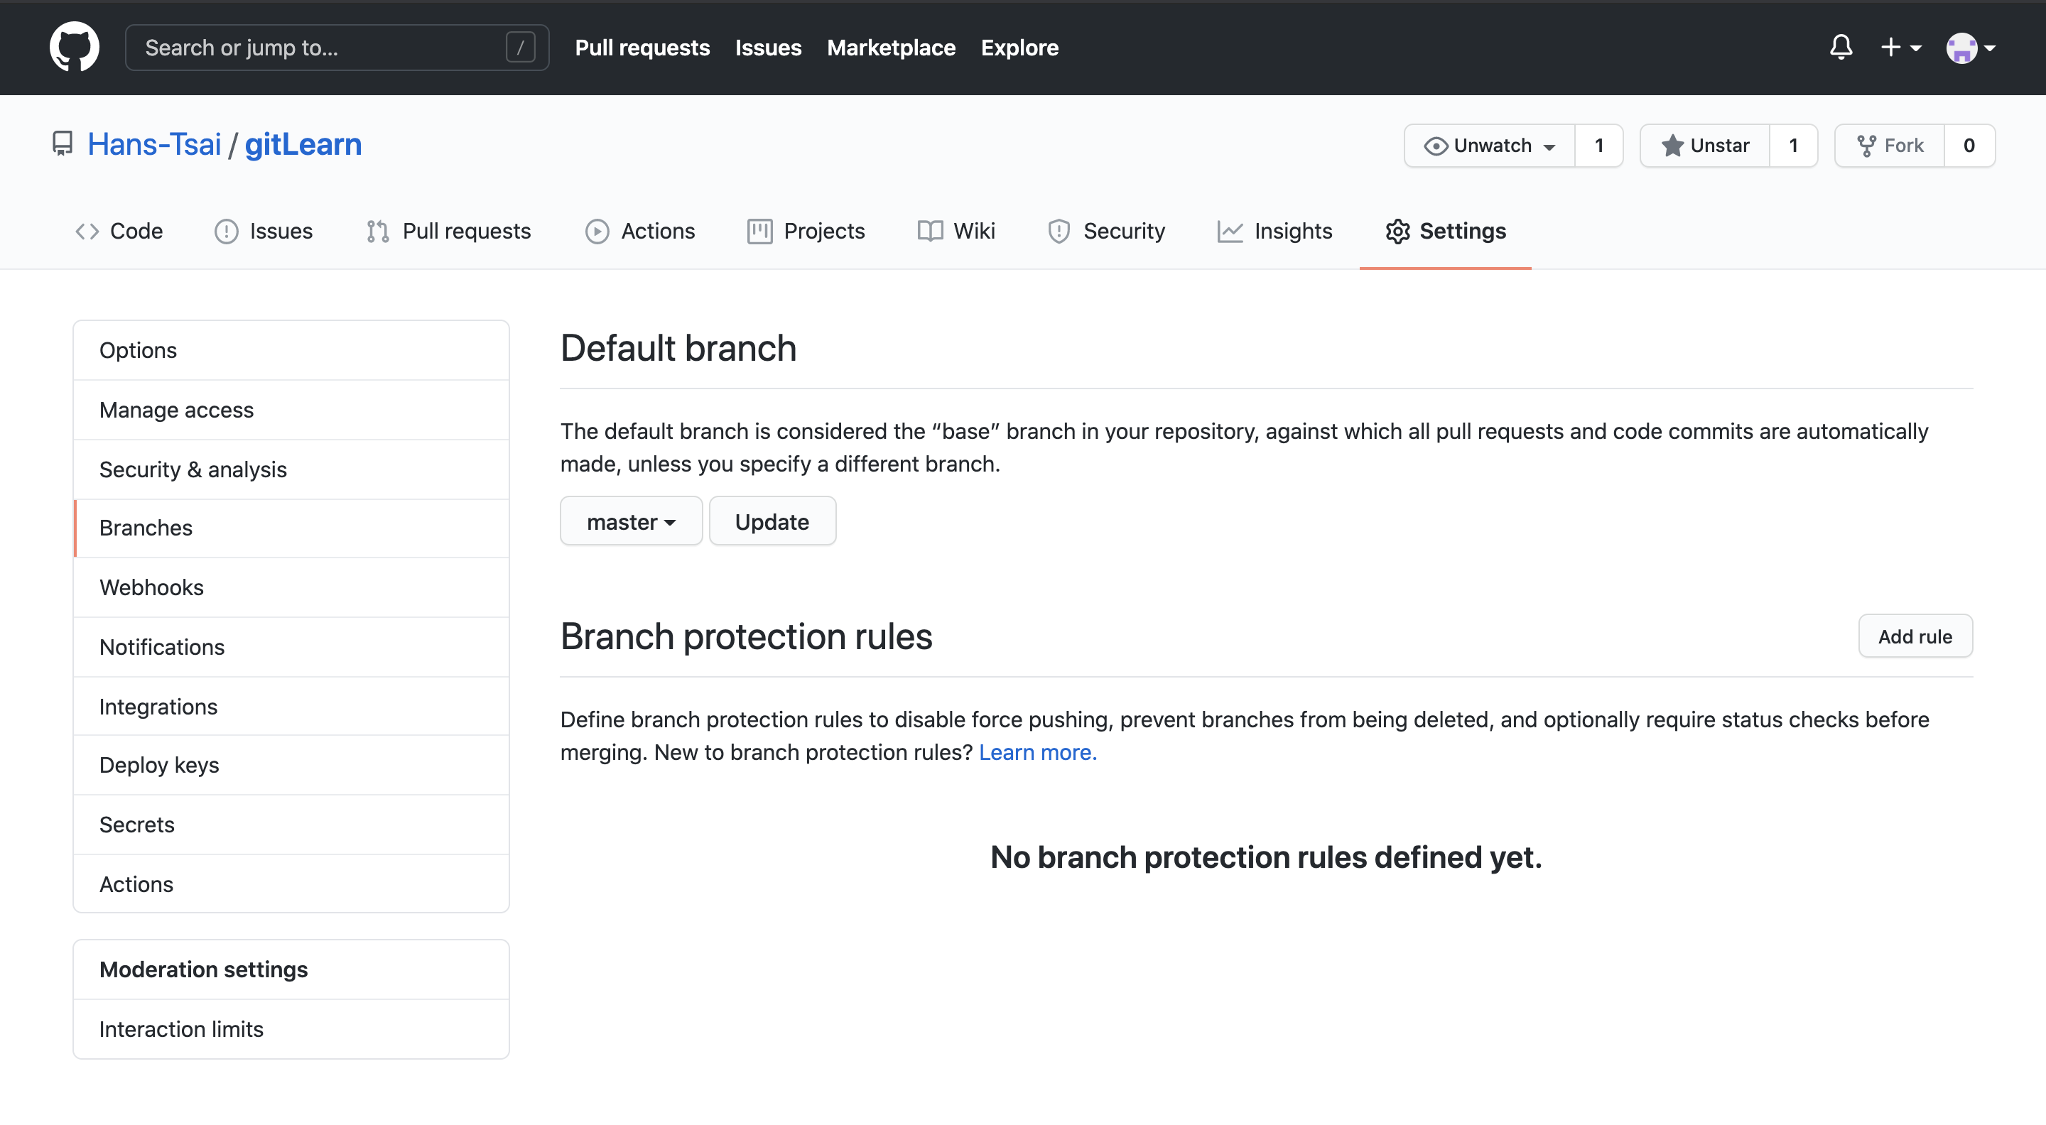Open the Unwatch dropdown

[1489, 146]
